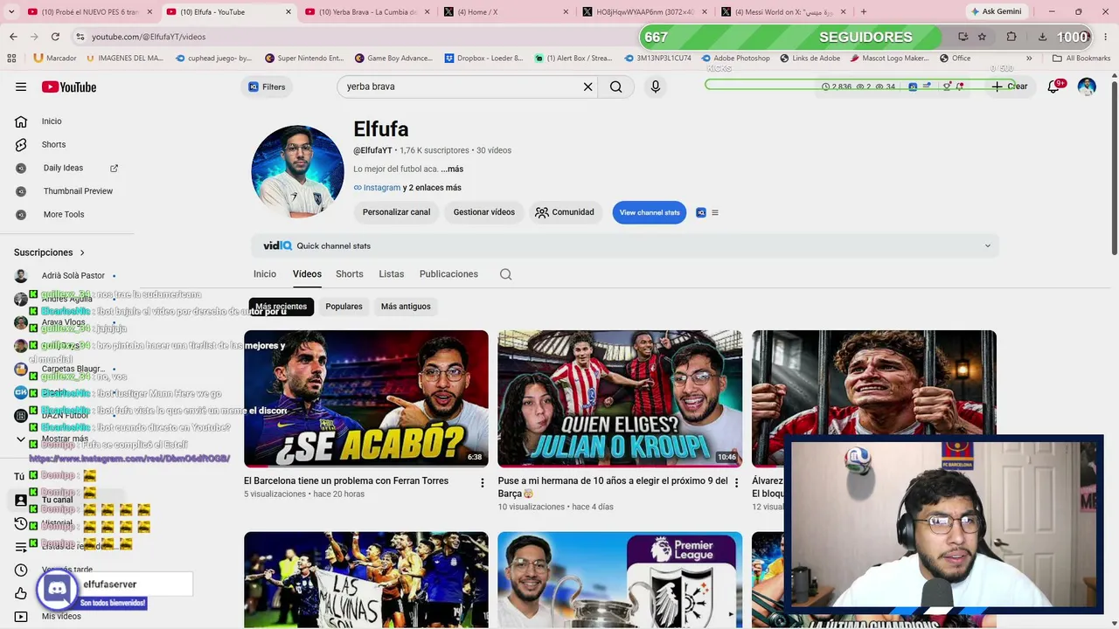Viewport: 1119px width, 629px height.
Task: Reload the page
Action: point(55,37)
